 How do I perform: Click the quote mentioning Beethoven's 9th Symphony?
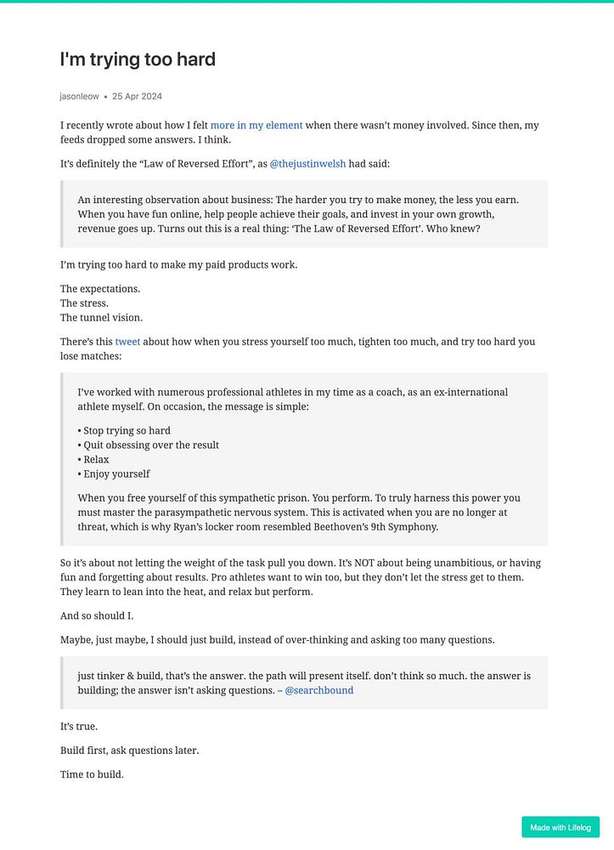click(x=304, y=459)
